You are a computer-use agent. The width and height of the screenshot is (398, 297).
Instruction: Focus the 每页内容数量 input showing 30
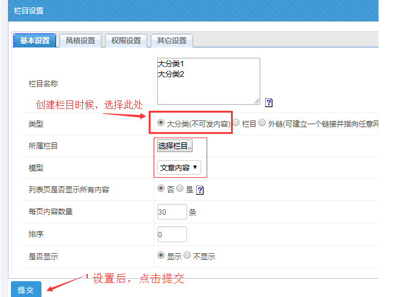[x=172, y=212]
